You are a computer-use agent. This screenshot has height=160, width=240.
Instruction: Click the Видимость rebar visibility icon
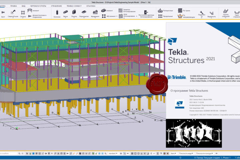(212, 14)
